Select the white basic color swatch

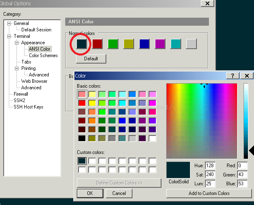pyautogui.click(x=153, y=138)
